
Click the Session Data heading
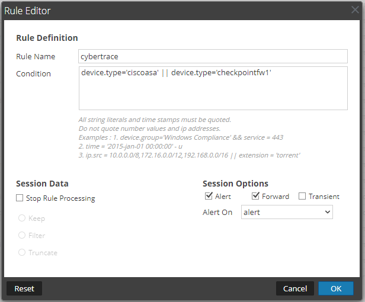click(x=42, y=184)
